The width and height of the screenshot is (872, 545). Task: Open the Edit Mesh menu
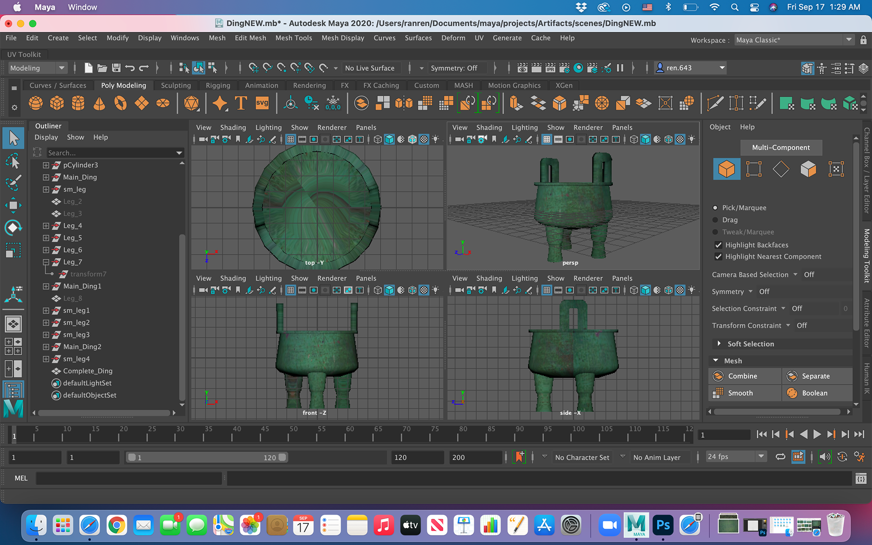pos(250,38)
